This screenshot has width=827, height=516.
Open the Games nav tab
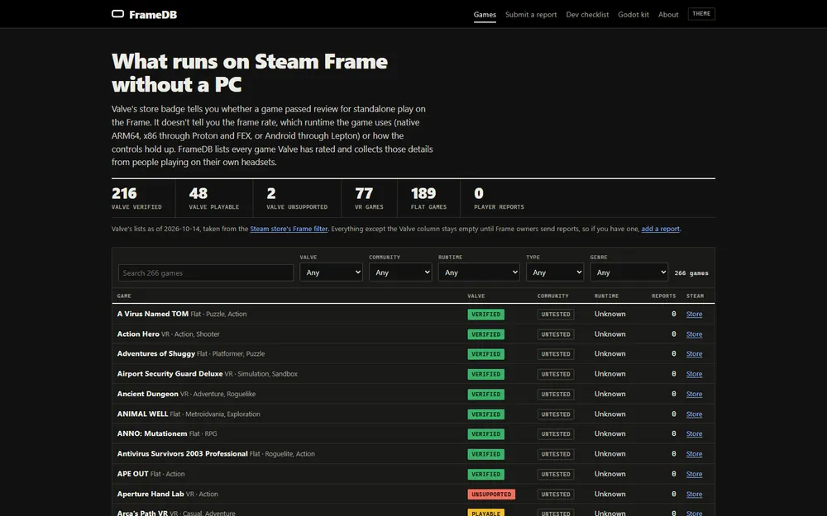coord(485,15)
